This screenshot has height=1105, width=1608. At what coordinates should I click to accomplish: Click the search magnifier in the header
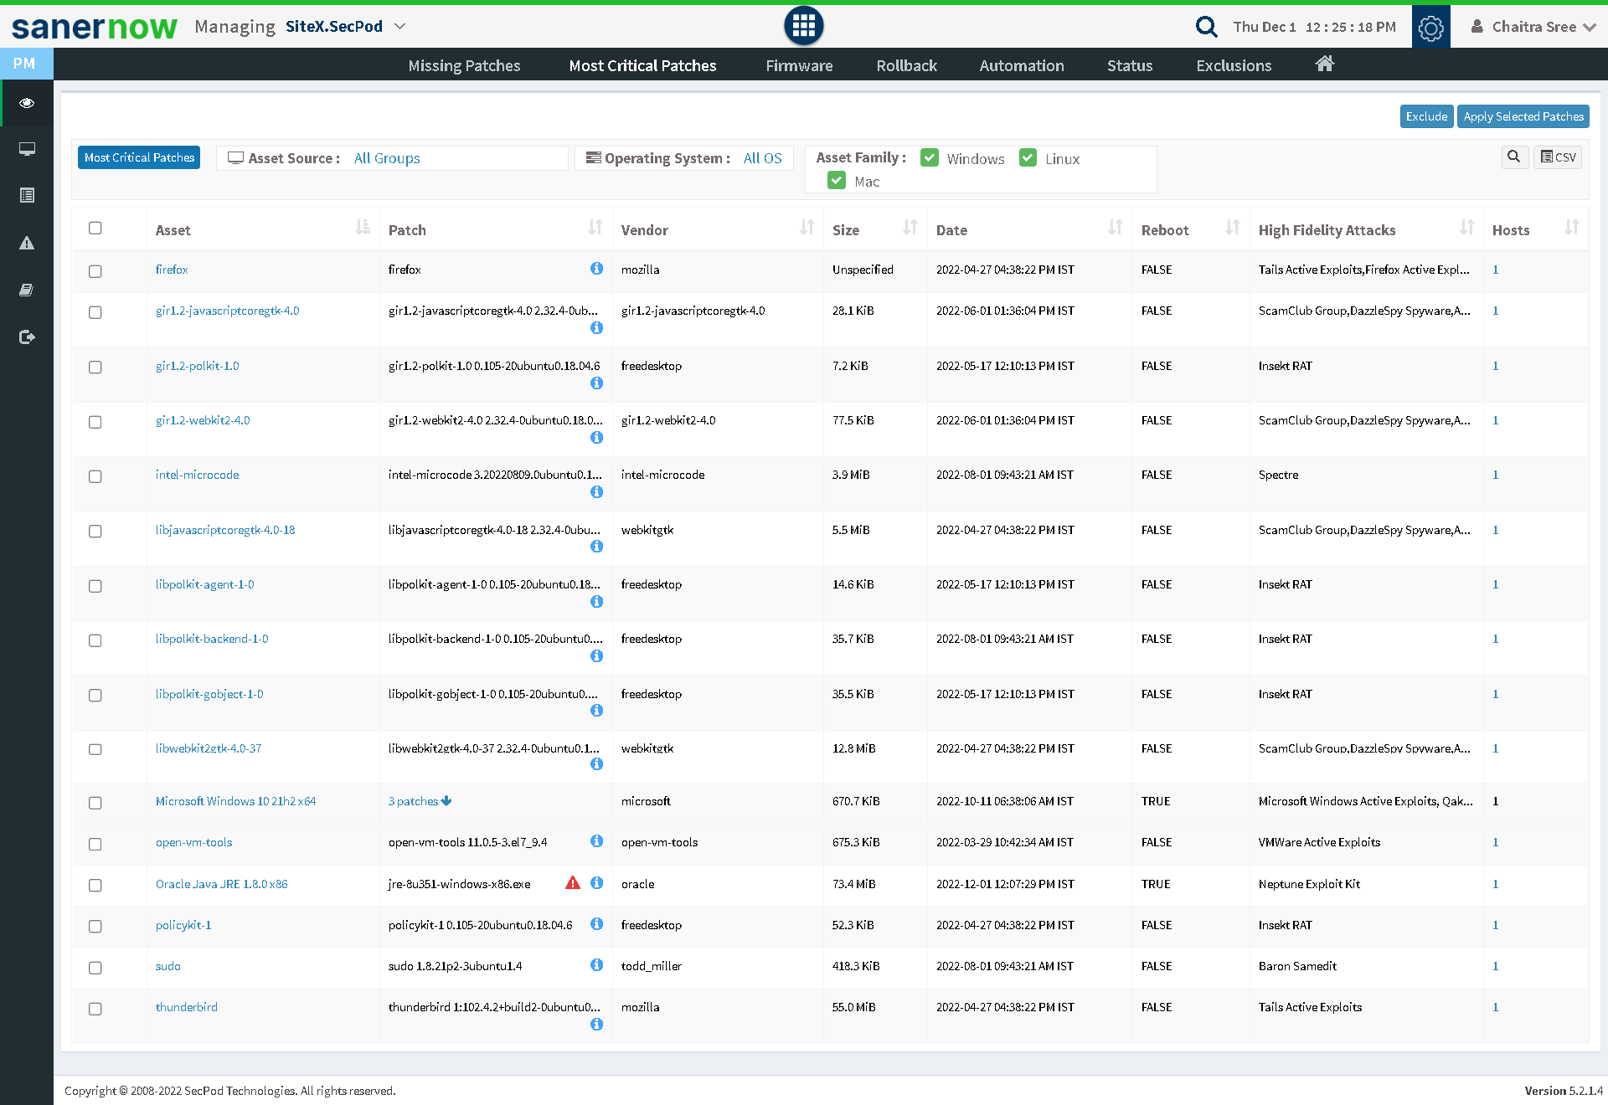1206,27
